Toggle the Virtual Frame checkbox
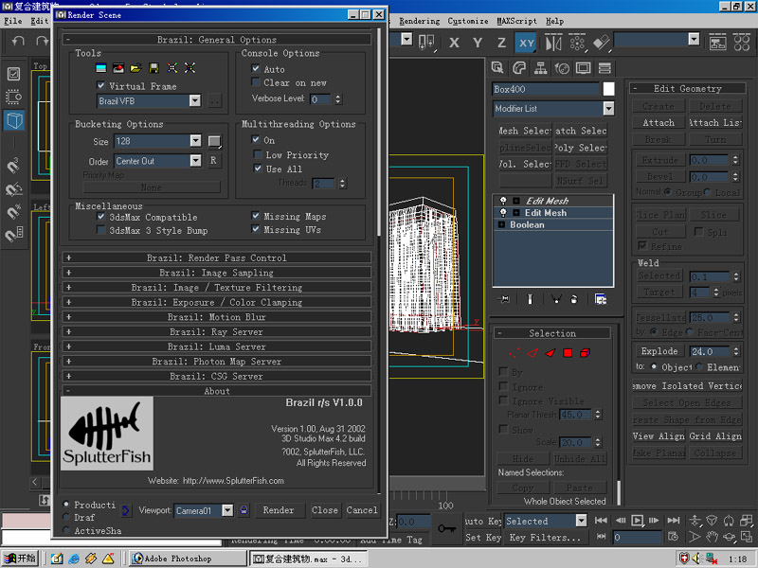758x568 pixels. click(101, 85)
